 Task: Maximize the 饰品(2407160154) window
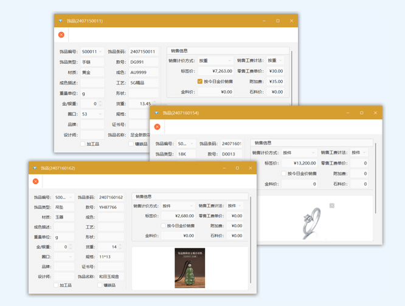tap(361, 113)
